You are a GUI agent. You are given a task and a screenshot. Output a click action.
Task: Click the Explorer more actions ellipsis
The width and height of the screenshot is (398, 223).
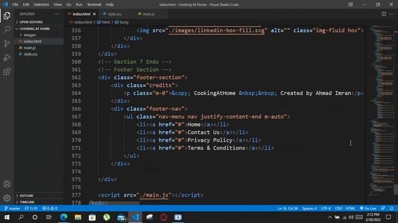(x=57, y=14)
